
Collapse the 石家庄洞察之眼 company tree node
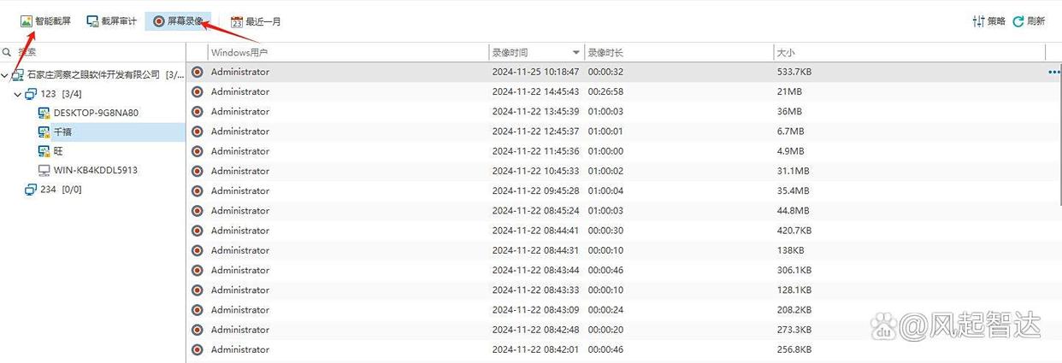(5, 75)
